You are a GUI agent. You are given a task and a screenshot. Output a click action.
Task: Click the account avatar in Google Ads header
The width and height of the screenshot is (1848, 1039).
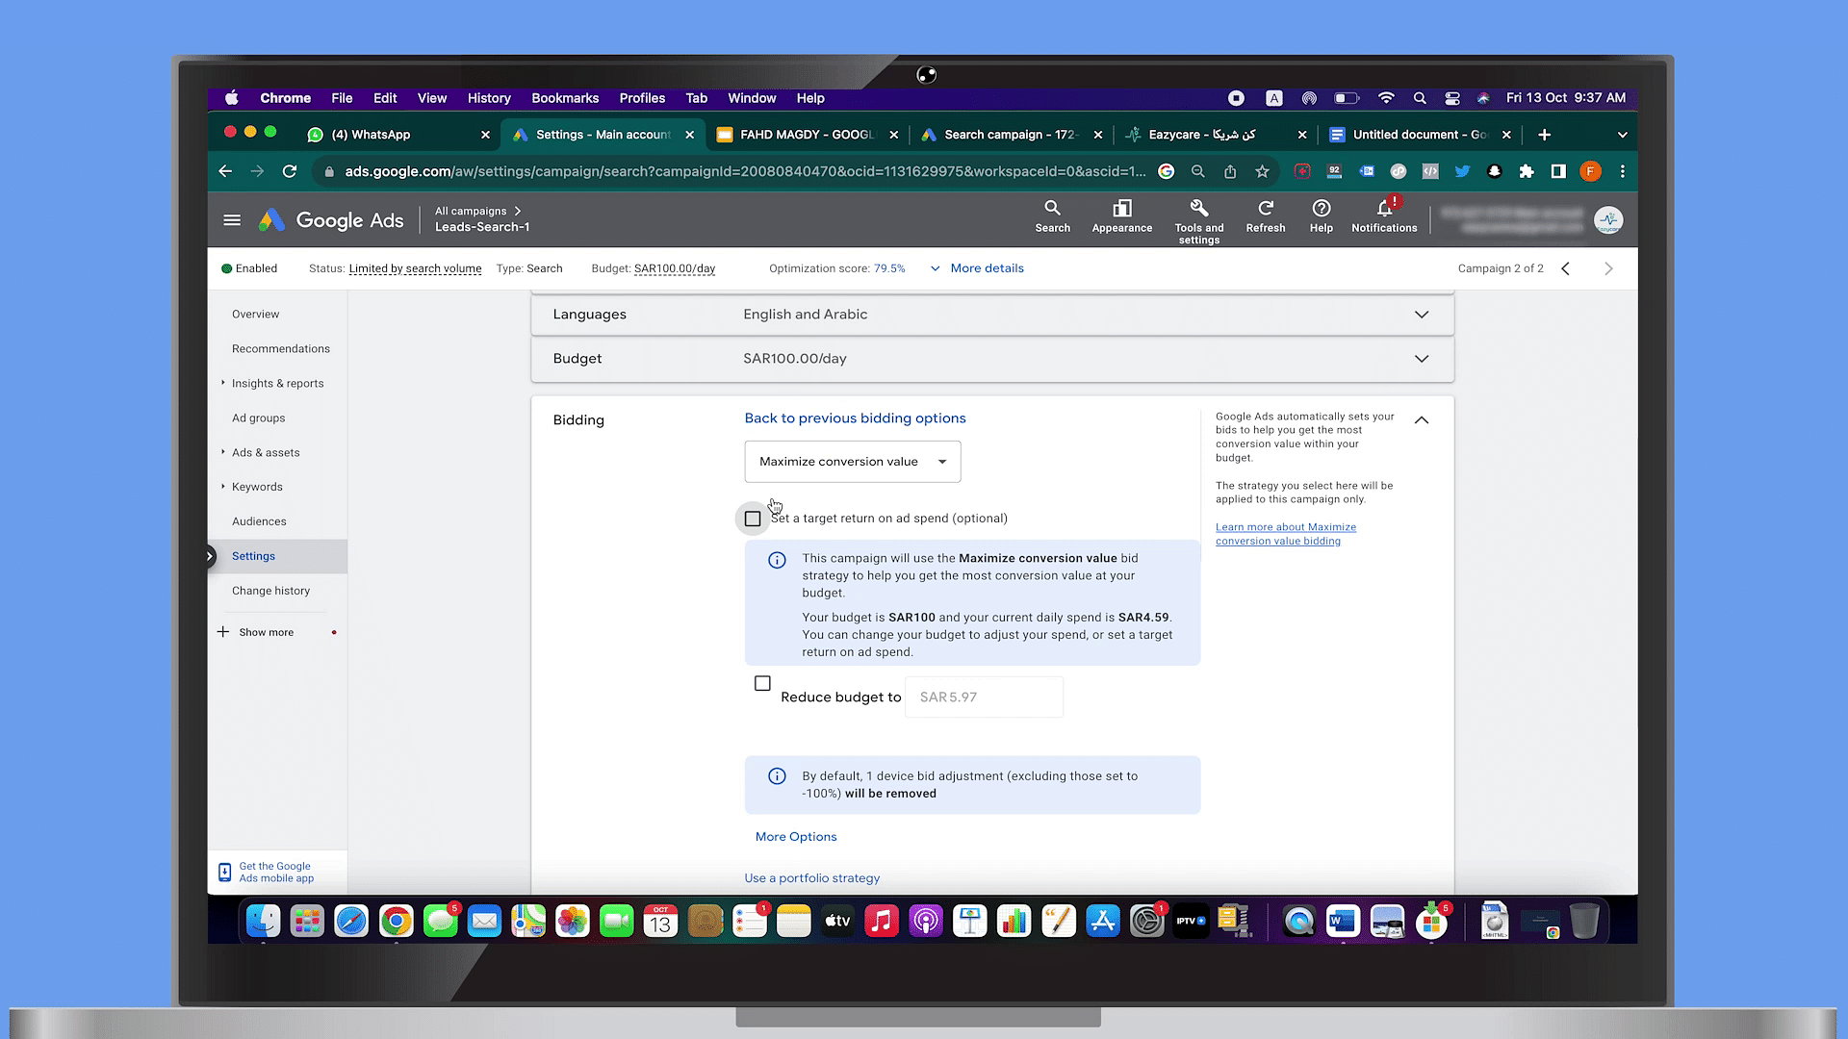coord(1608,220)
